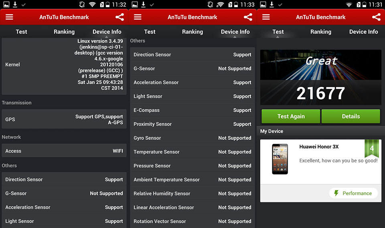Viewport: 385px width, 228px height.
Task: Tap the GPS support row under Transmission
Action: point(64,119)
